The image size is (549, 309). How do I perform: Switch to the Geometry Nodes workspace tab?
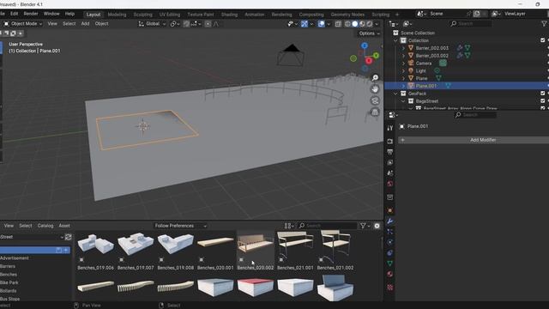[347, 15]
